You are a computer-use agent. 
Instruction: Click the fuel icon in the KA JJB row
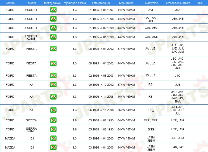[53, 85]
